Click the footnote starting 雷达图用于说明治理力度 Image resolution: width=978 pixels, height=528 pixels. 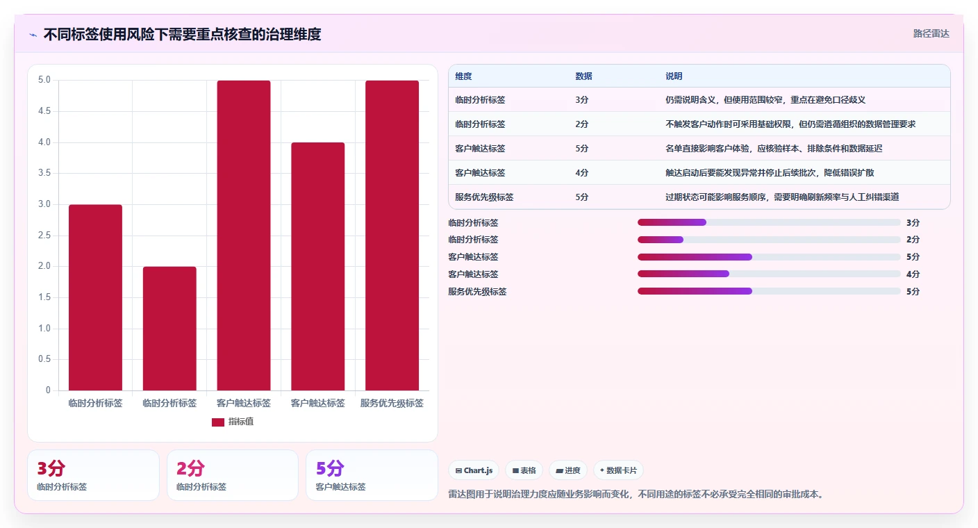pos(636,495)
